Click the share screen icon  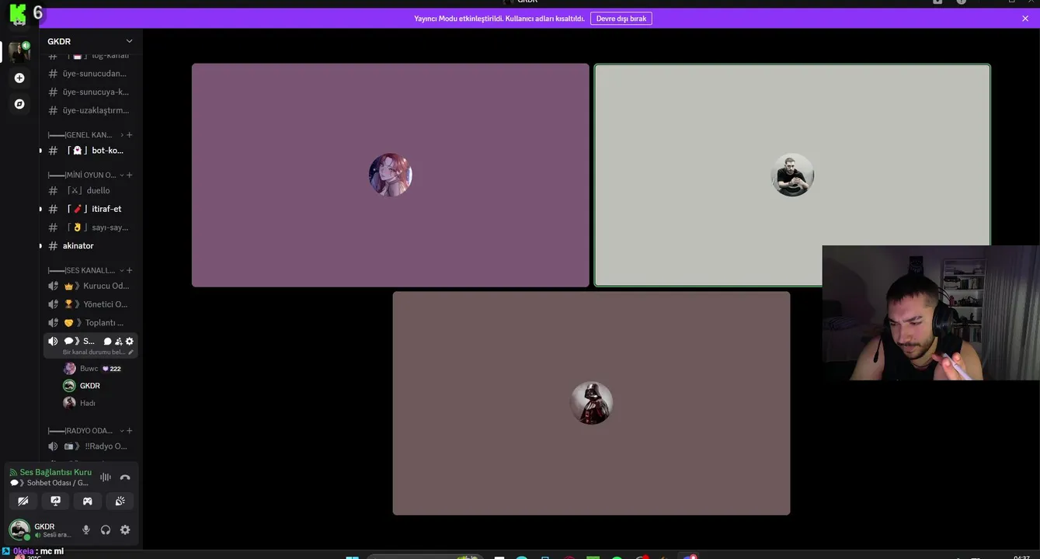[55, 502]
